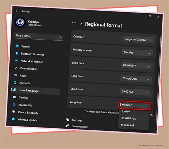This screenshot has width=169, height=149.
Task: Open breadcrumb ellipsis menu
Action: 74,23
